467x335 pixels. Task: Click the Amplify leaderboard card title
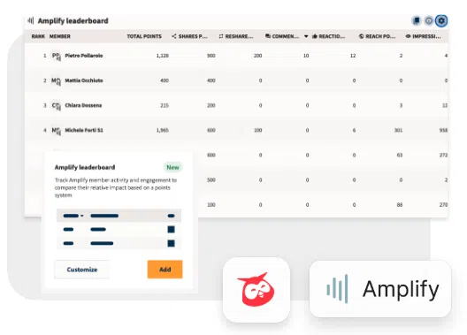pos(85,167)
